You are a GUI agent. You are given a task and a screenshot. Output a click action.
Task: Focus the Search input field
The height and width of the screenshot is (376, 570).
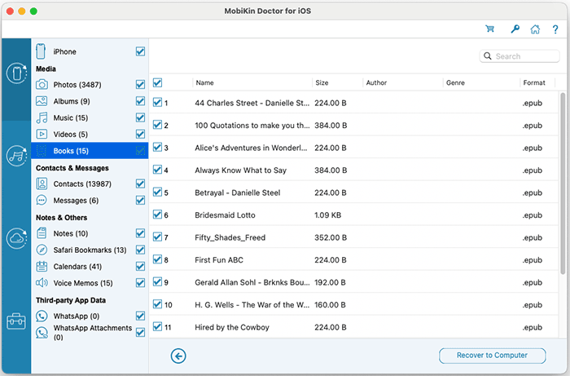(520, 56)
